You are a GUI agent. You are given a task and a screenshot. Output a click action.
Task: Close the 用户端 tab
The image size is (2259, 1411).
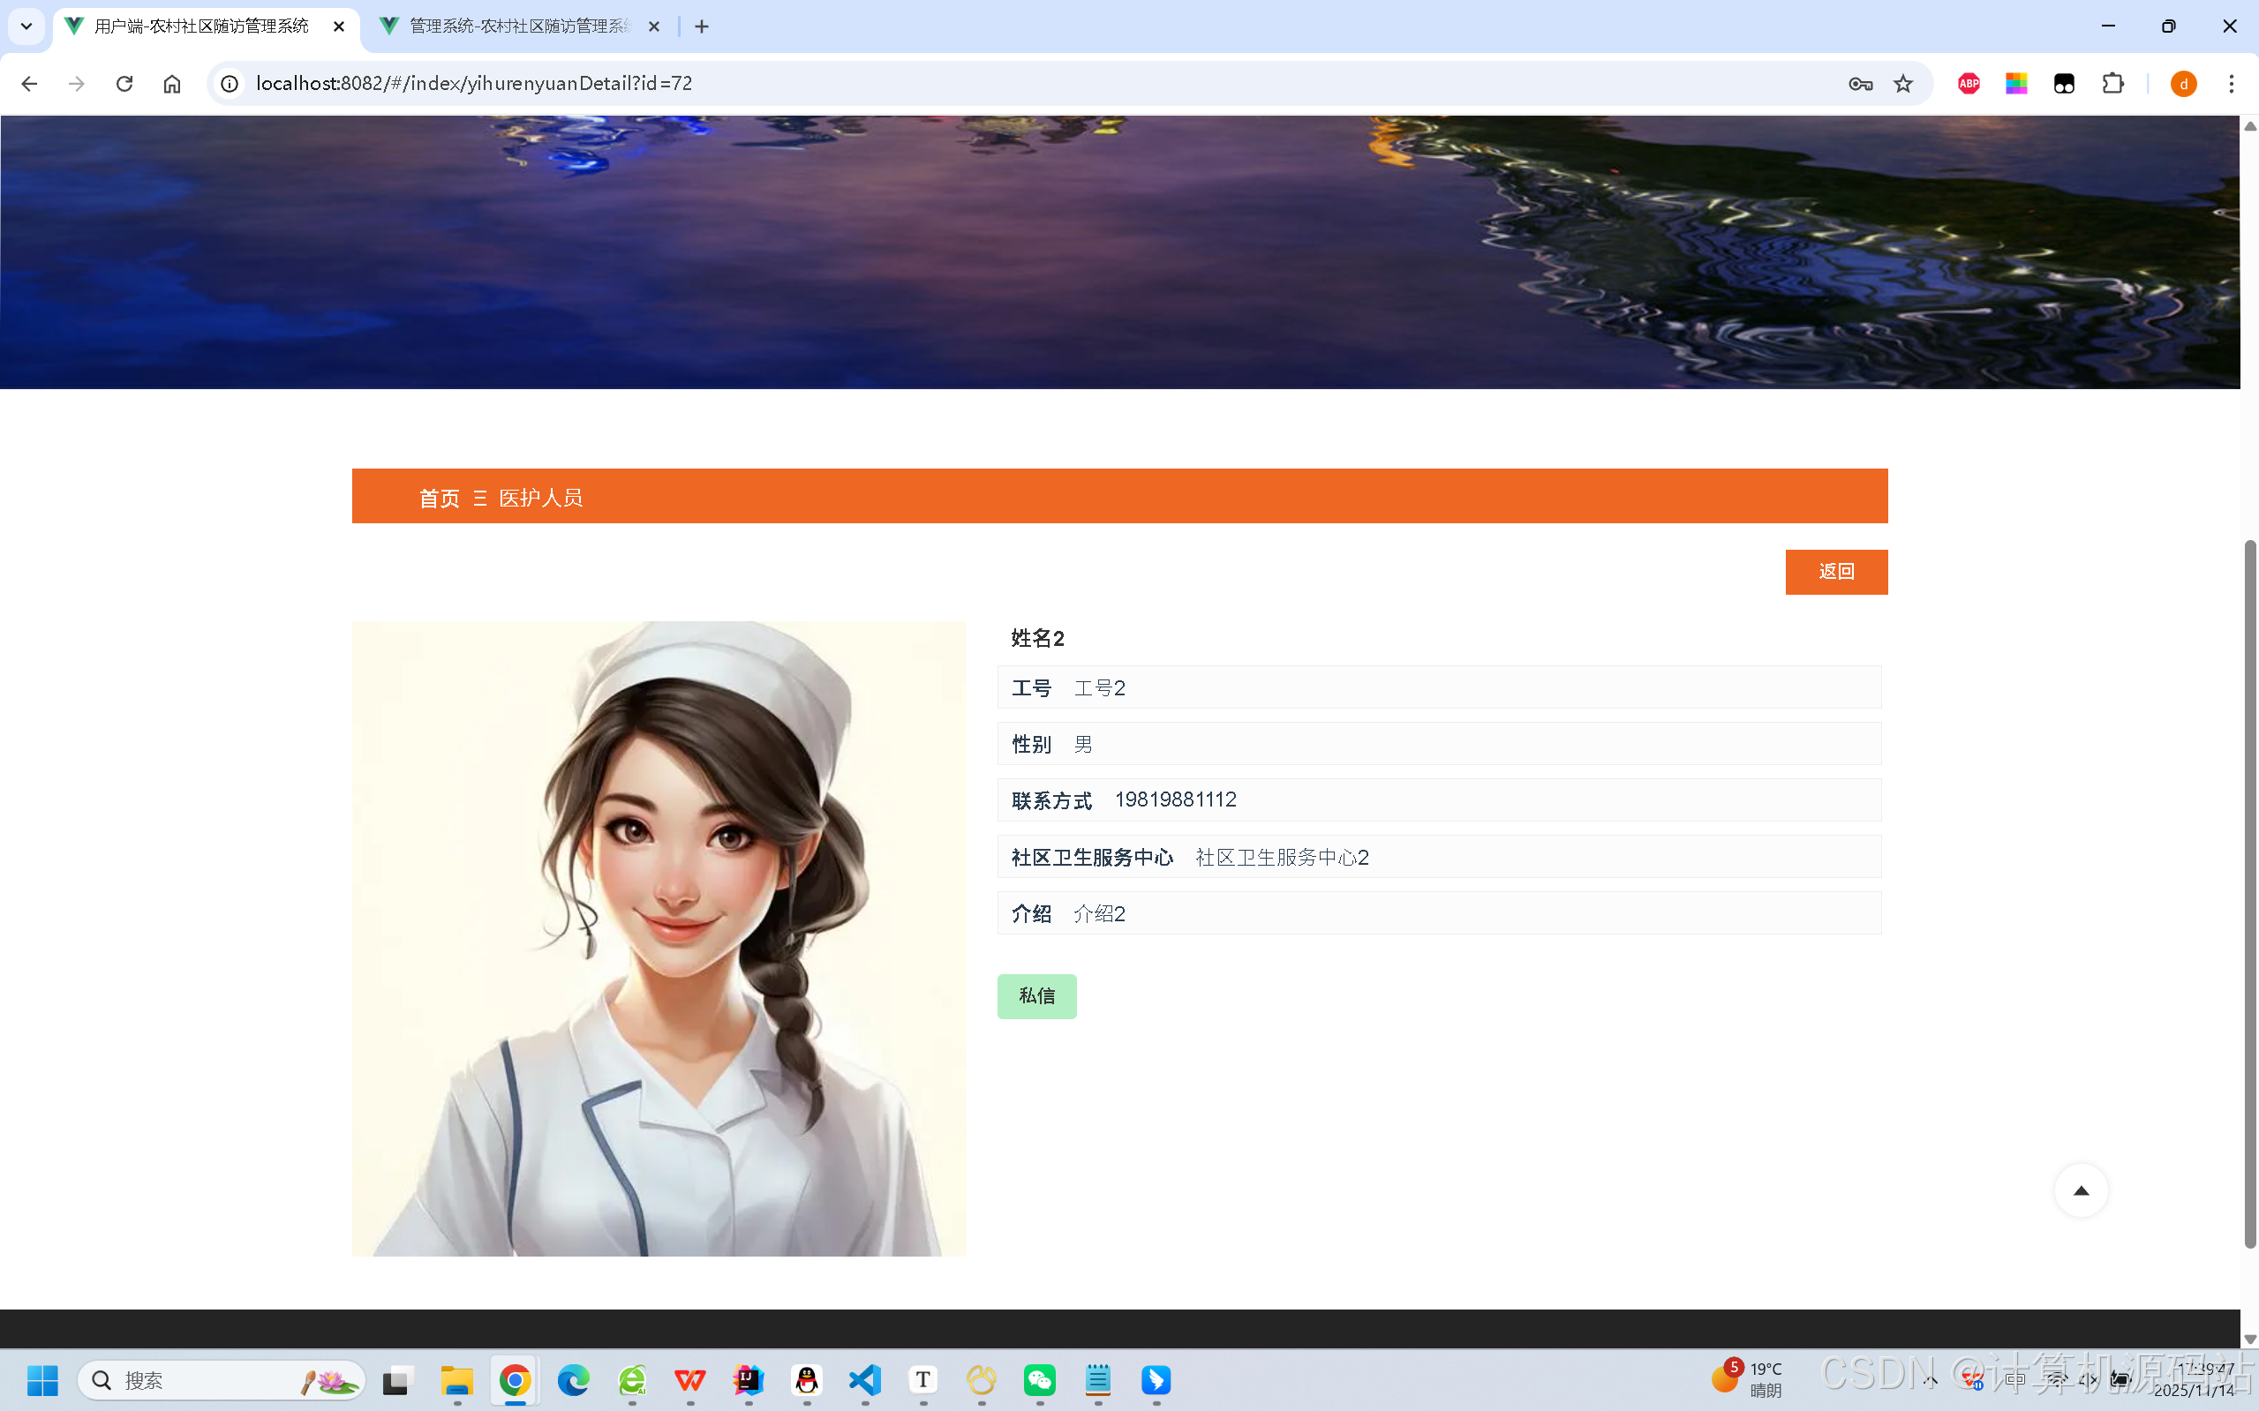pyautogui.click(x=339, y=27)
